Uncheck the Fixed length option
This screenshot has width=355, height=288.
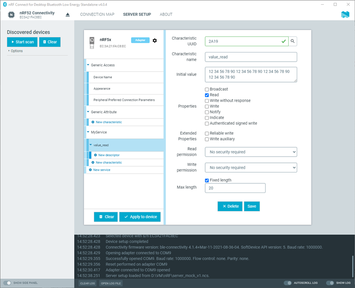coord(207,181)
